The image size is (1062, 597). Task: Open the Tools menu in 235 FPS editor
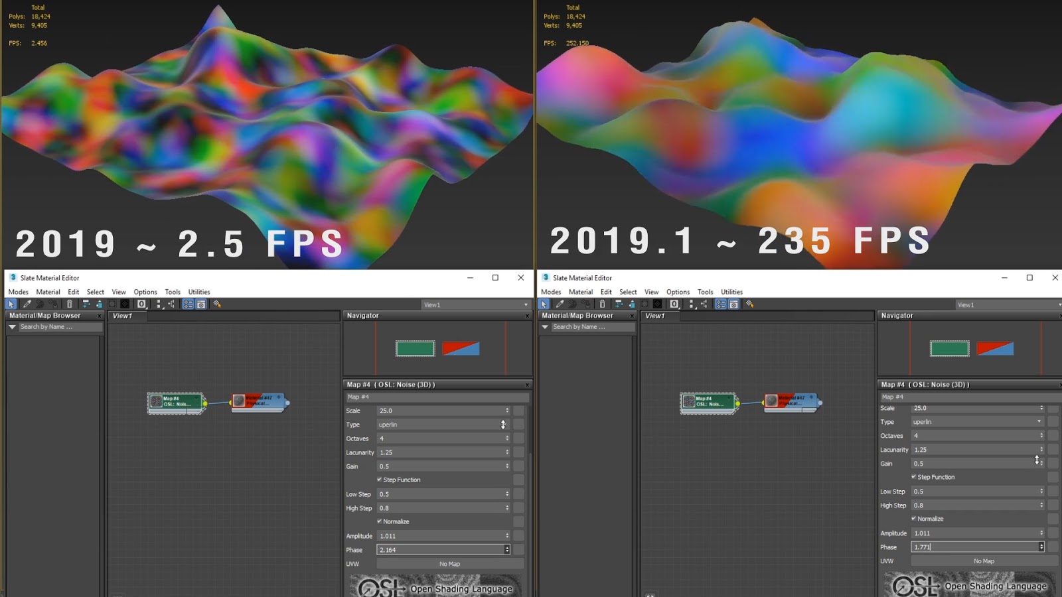[x=706, y=292]
